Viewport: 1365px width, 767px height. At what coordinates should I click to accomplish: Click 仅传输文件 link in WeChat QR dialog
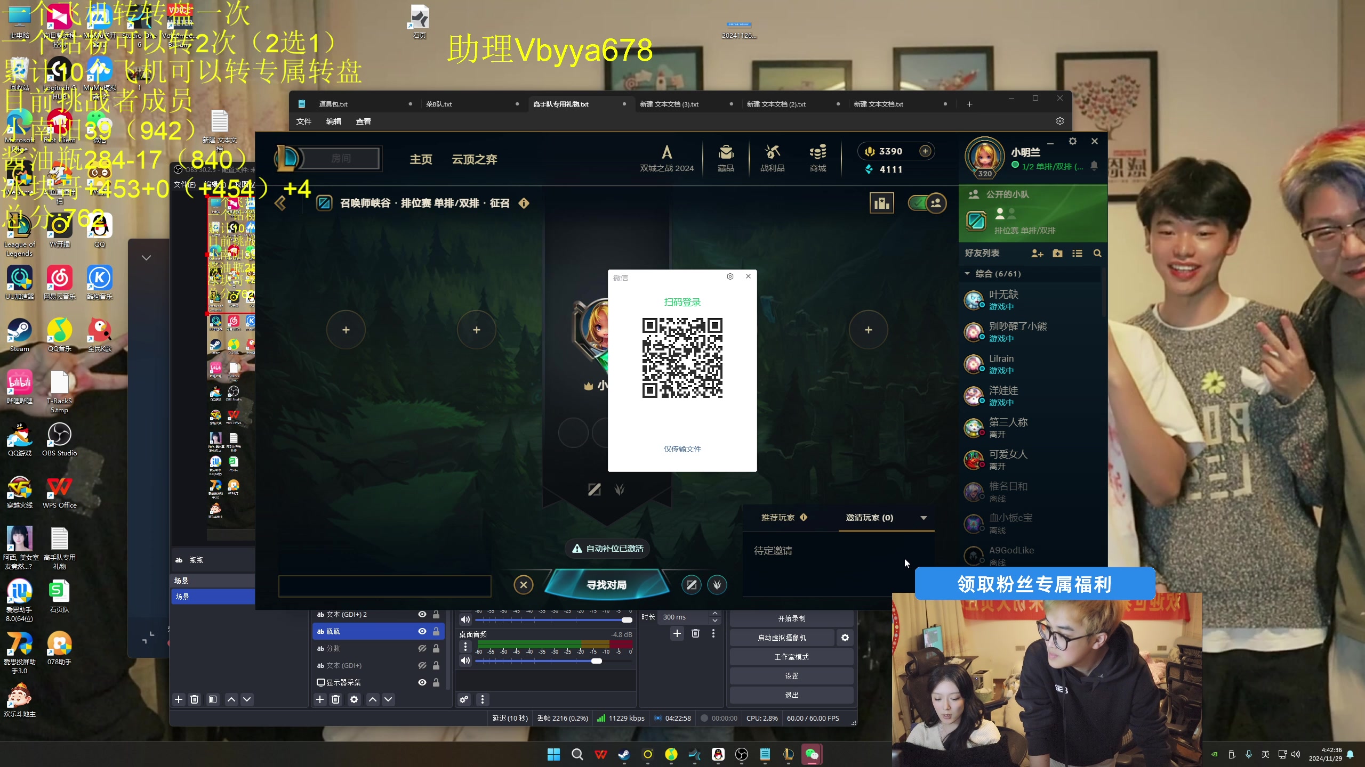coord(682,448)
